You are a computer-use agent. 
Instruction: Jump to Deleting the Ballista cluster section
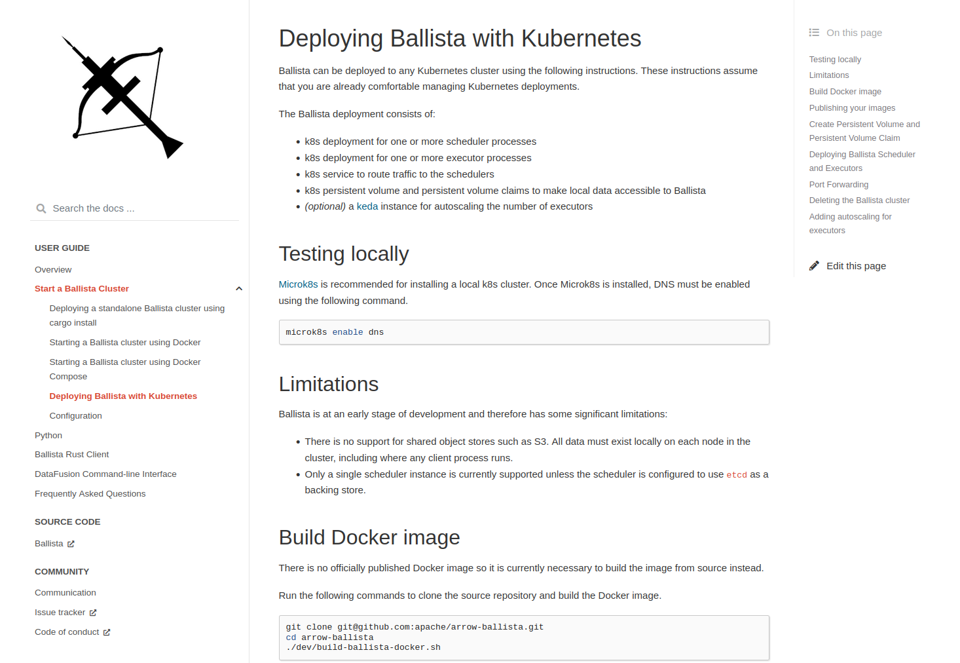pyautogui.click(x=859, y=200)
